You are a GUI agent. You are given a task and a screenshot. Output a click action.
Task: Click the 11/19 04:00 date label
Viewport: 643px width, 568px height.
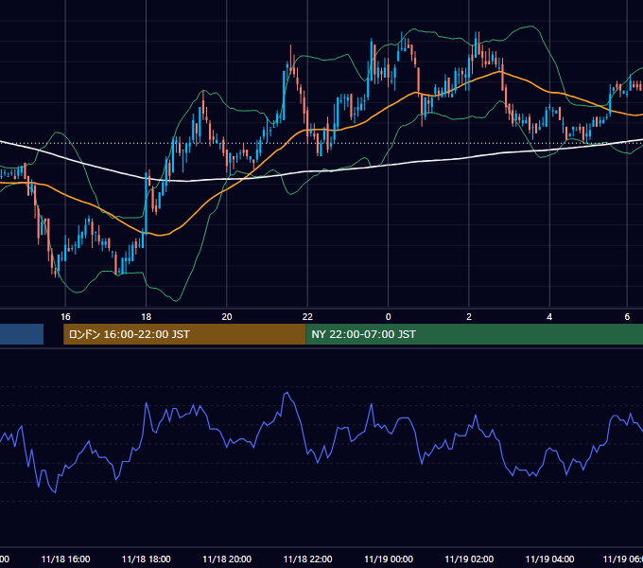coord(549,559)
